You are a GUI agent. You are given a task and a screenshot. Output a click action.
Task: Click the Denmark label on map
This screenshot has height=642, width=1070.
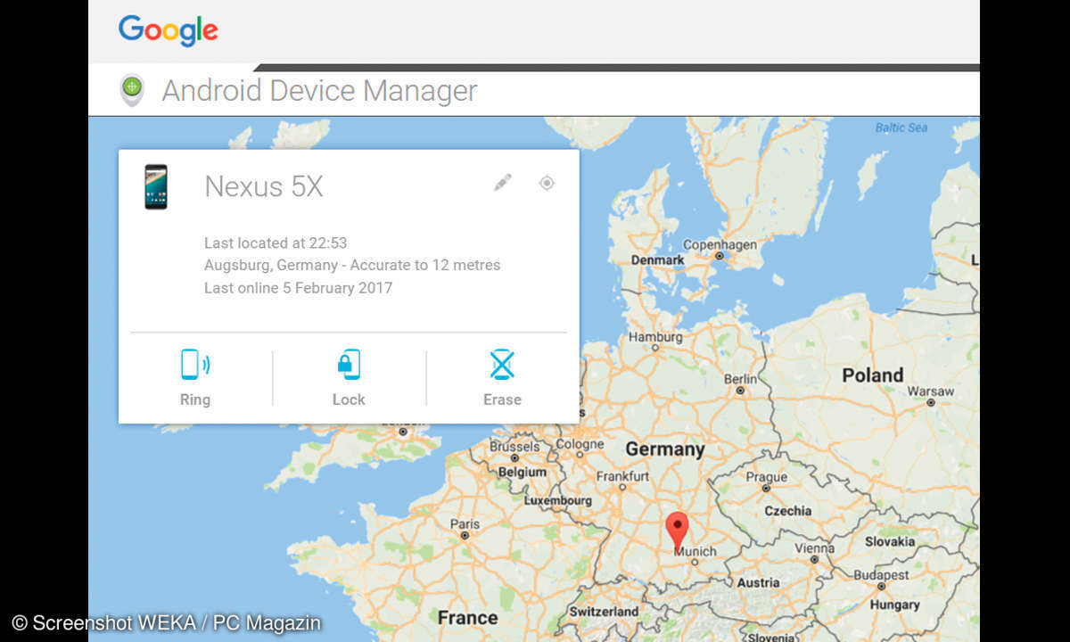point(658,260)
